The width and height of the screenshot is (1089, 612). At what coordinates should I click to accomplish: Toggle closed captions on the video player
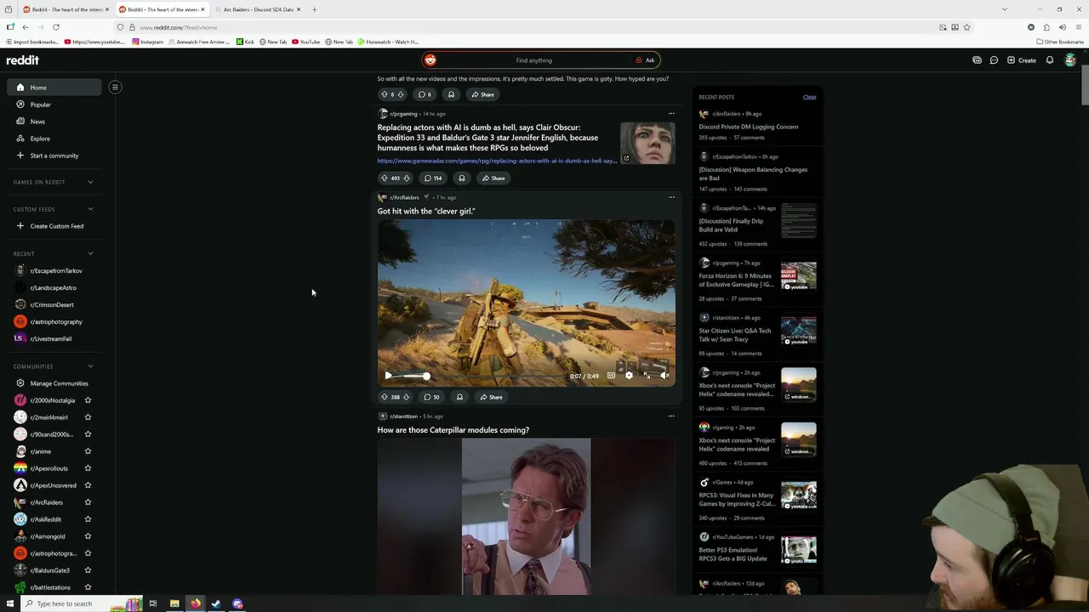point(611,376)
